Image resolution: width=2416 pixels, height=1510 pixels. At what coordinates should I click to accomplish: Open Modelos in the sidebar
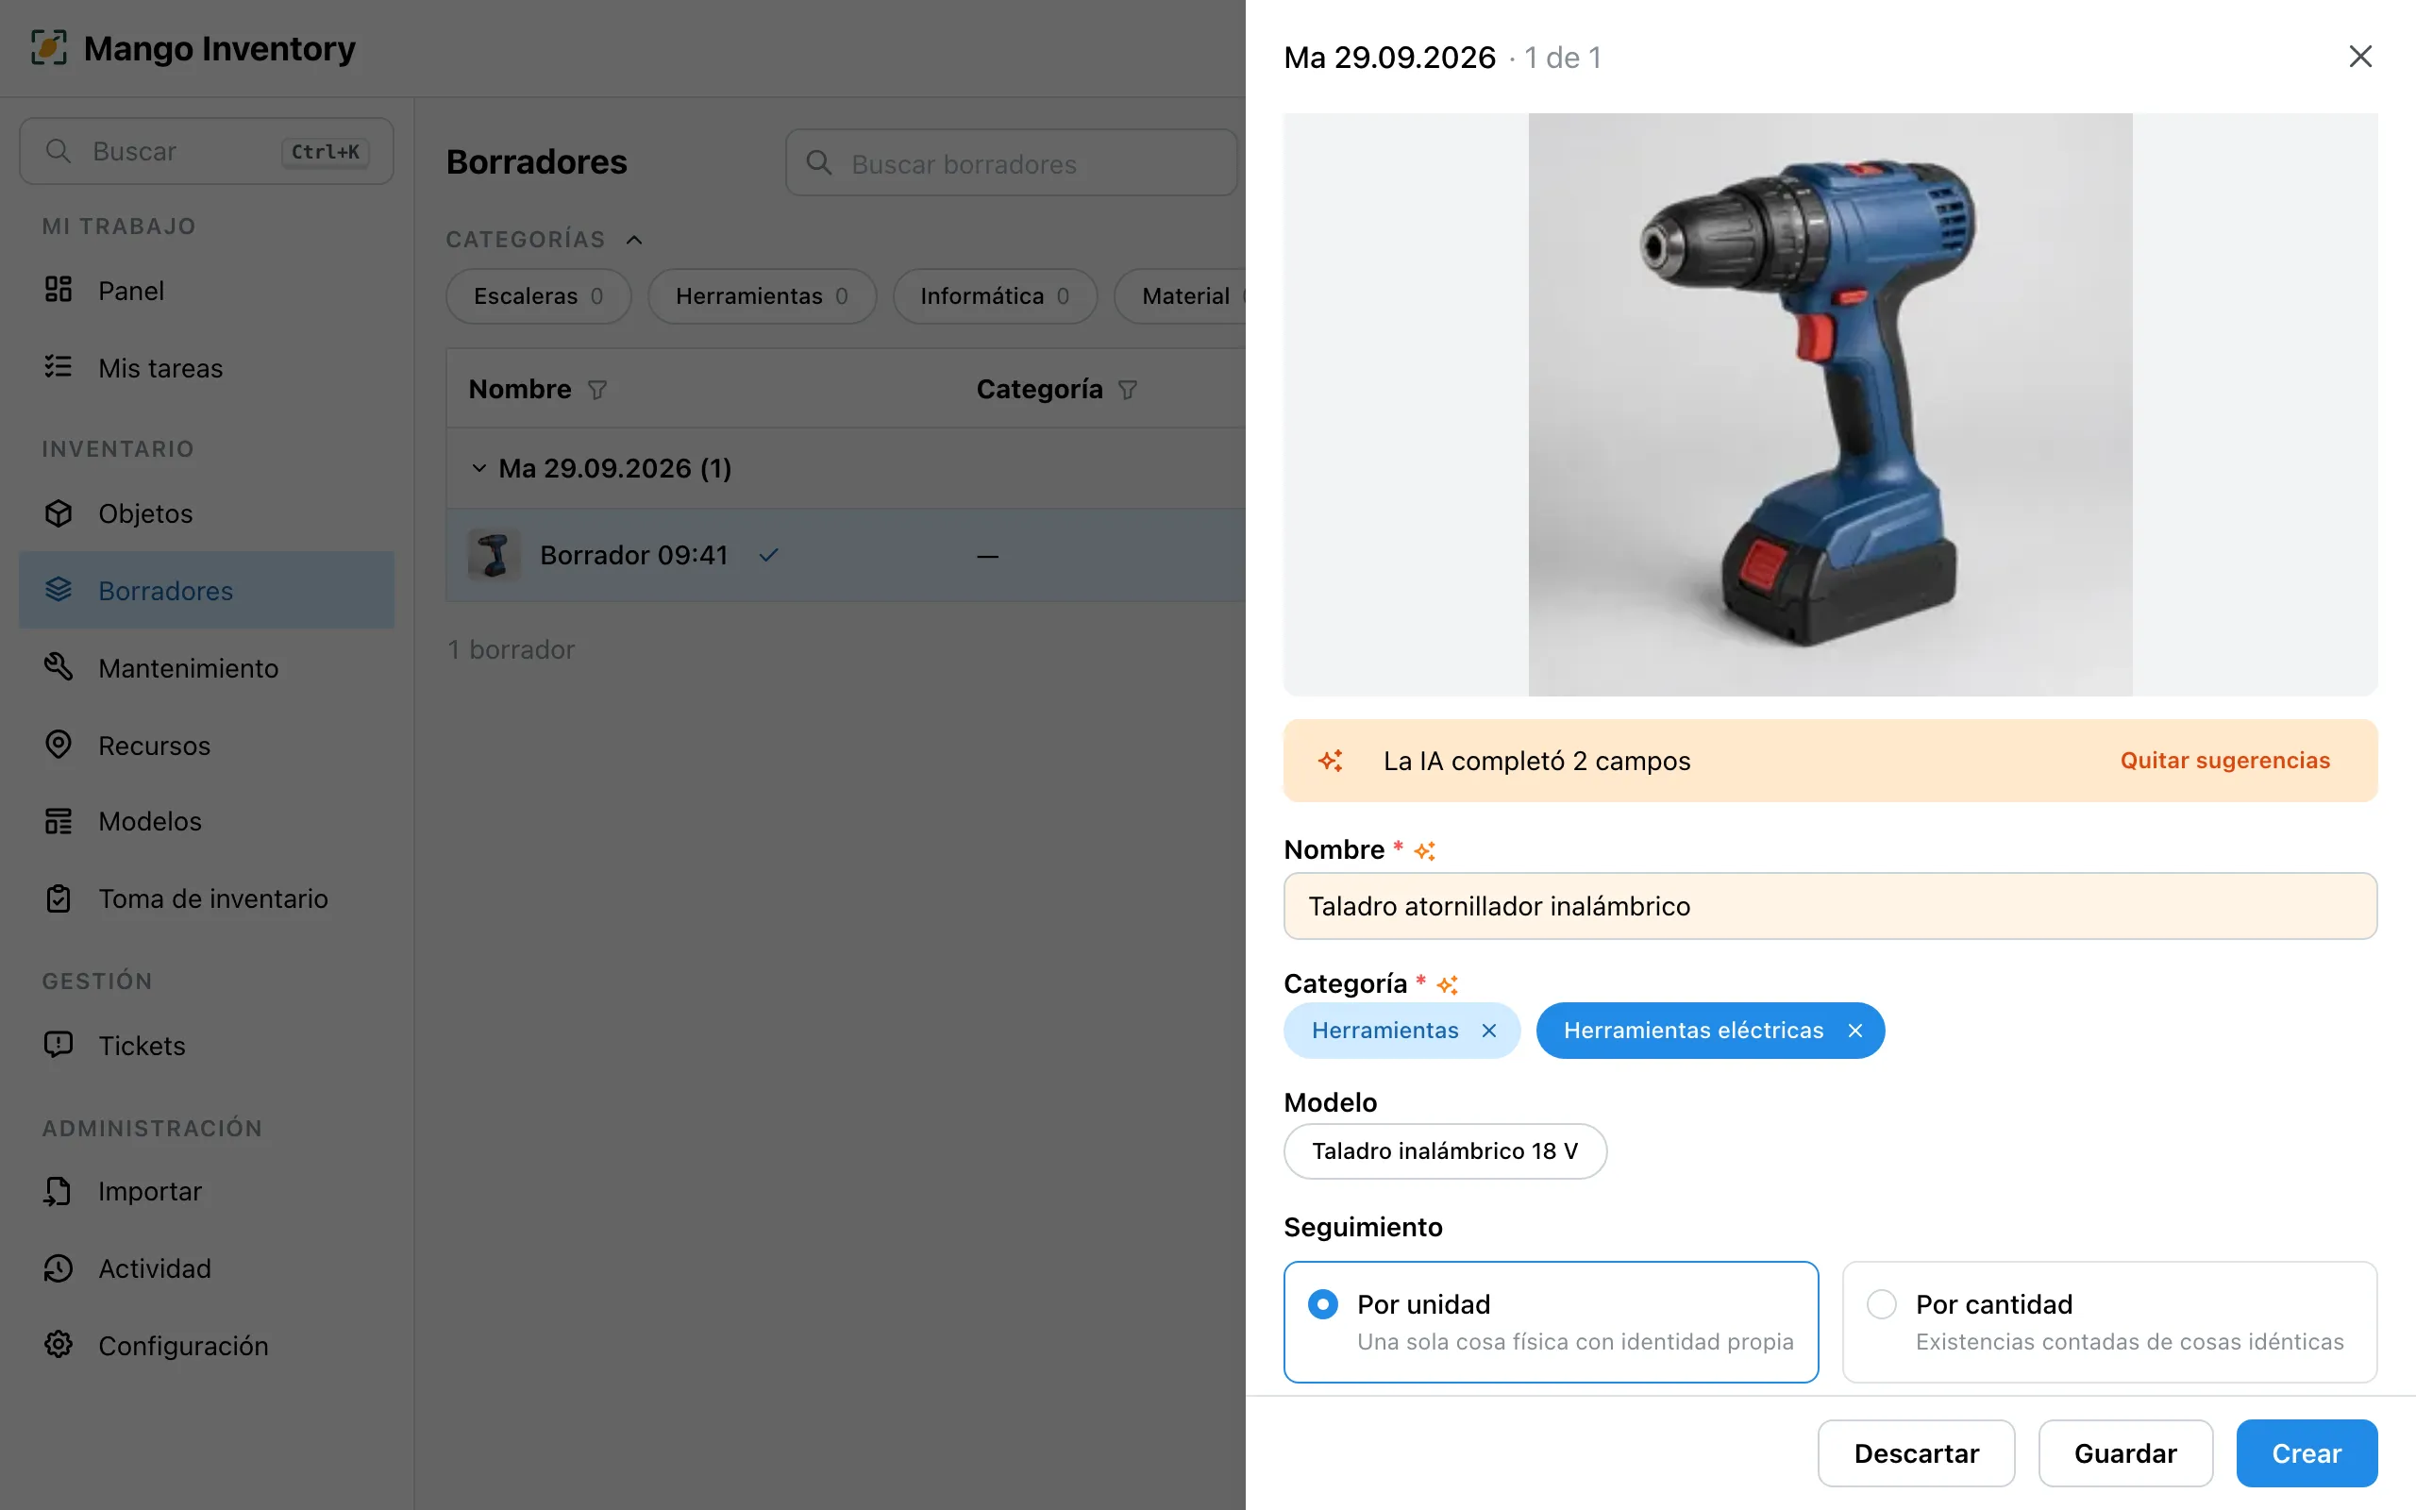click(207, 821)
